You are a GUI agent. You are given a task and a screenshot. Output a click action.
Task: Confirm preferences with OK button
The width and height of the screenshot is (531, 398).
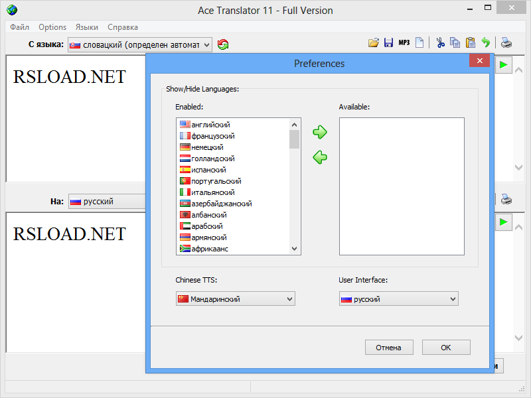pos(446,348)
